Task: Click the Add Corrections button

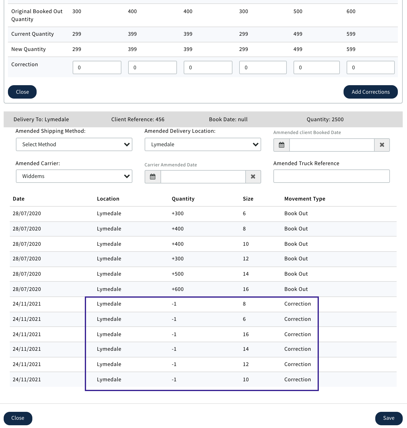Action: tap(370, 92)
